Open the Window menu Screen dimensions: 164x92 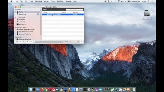68,1
